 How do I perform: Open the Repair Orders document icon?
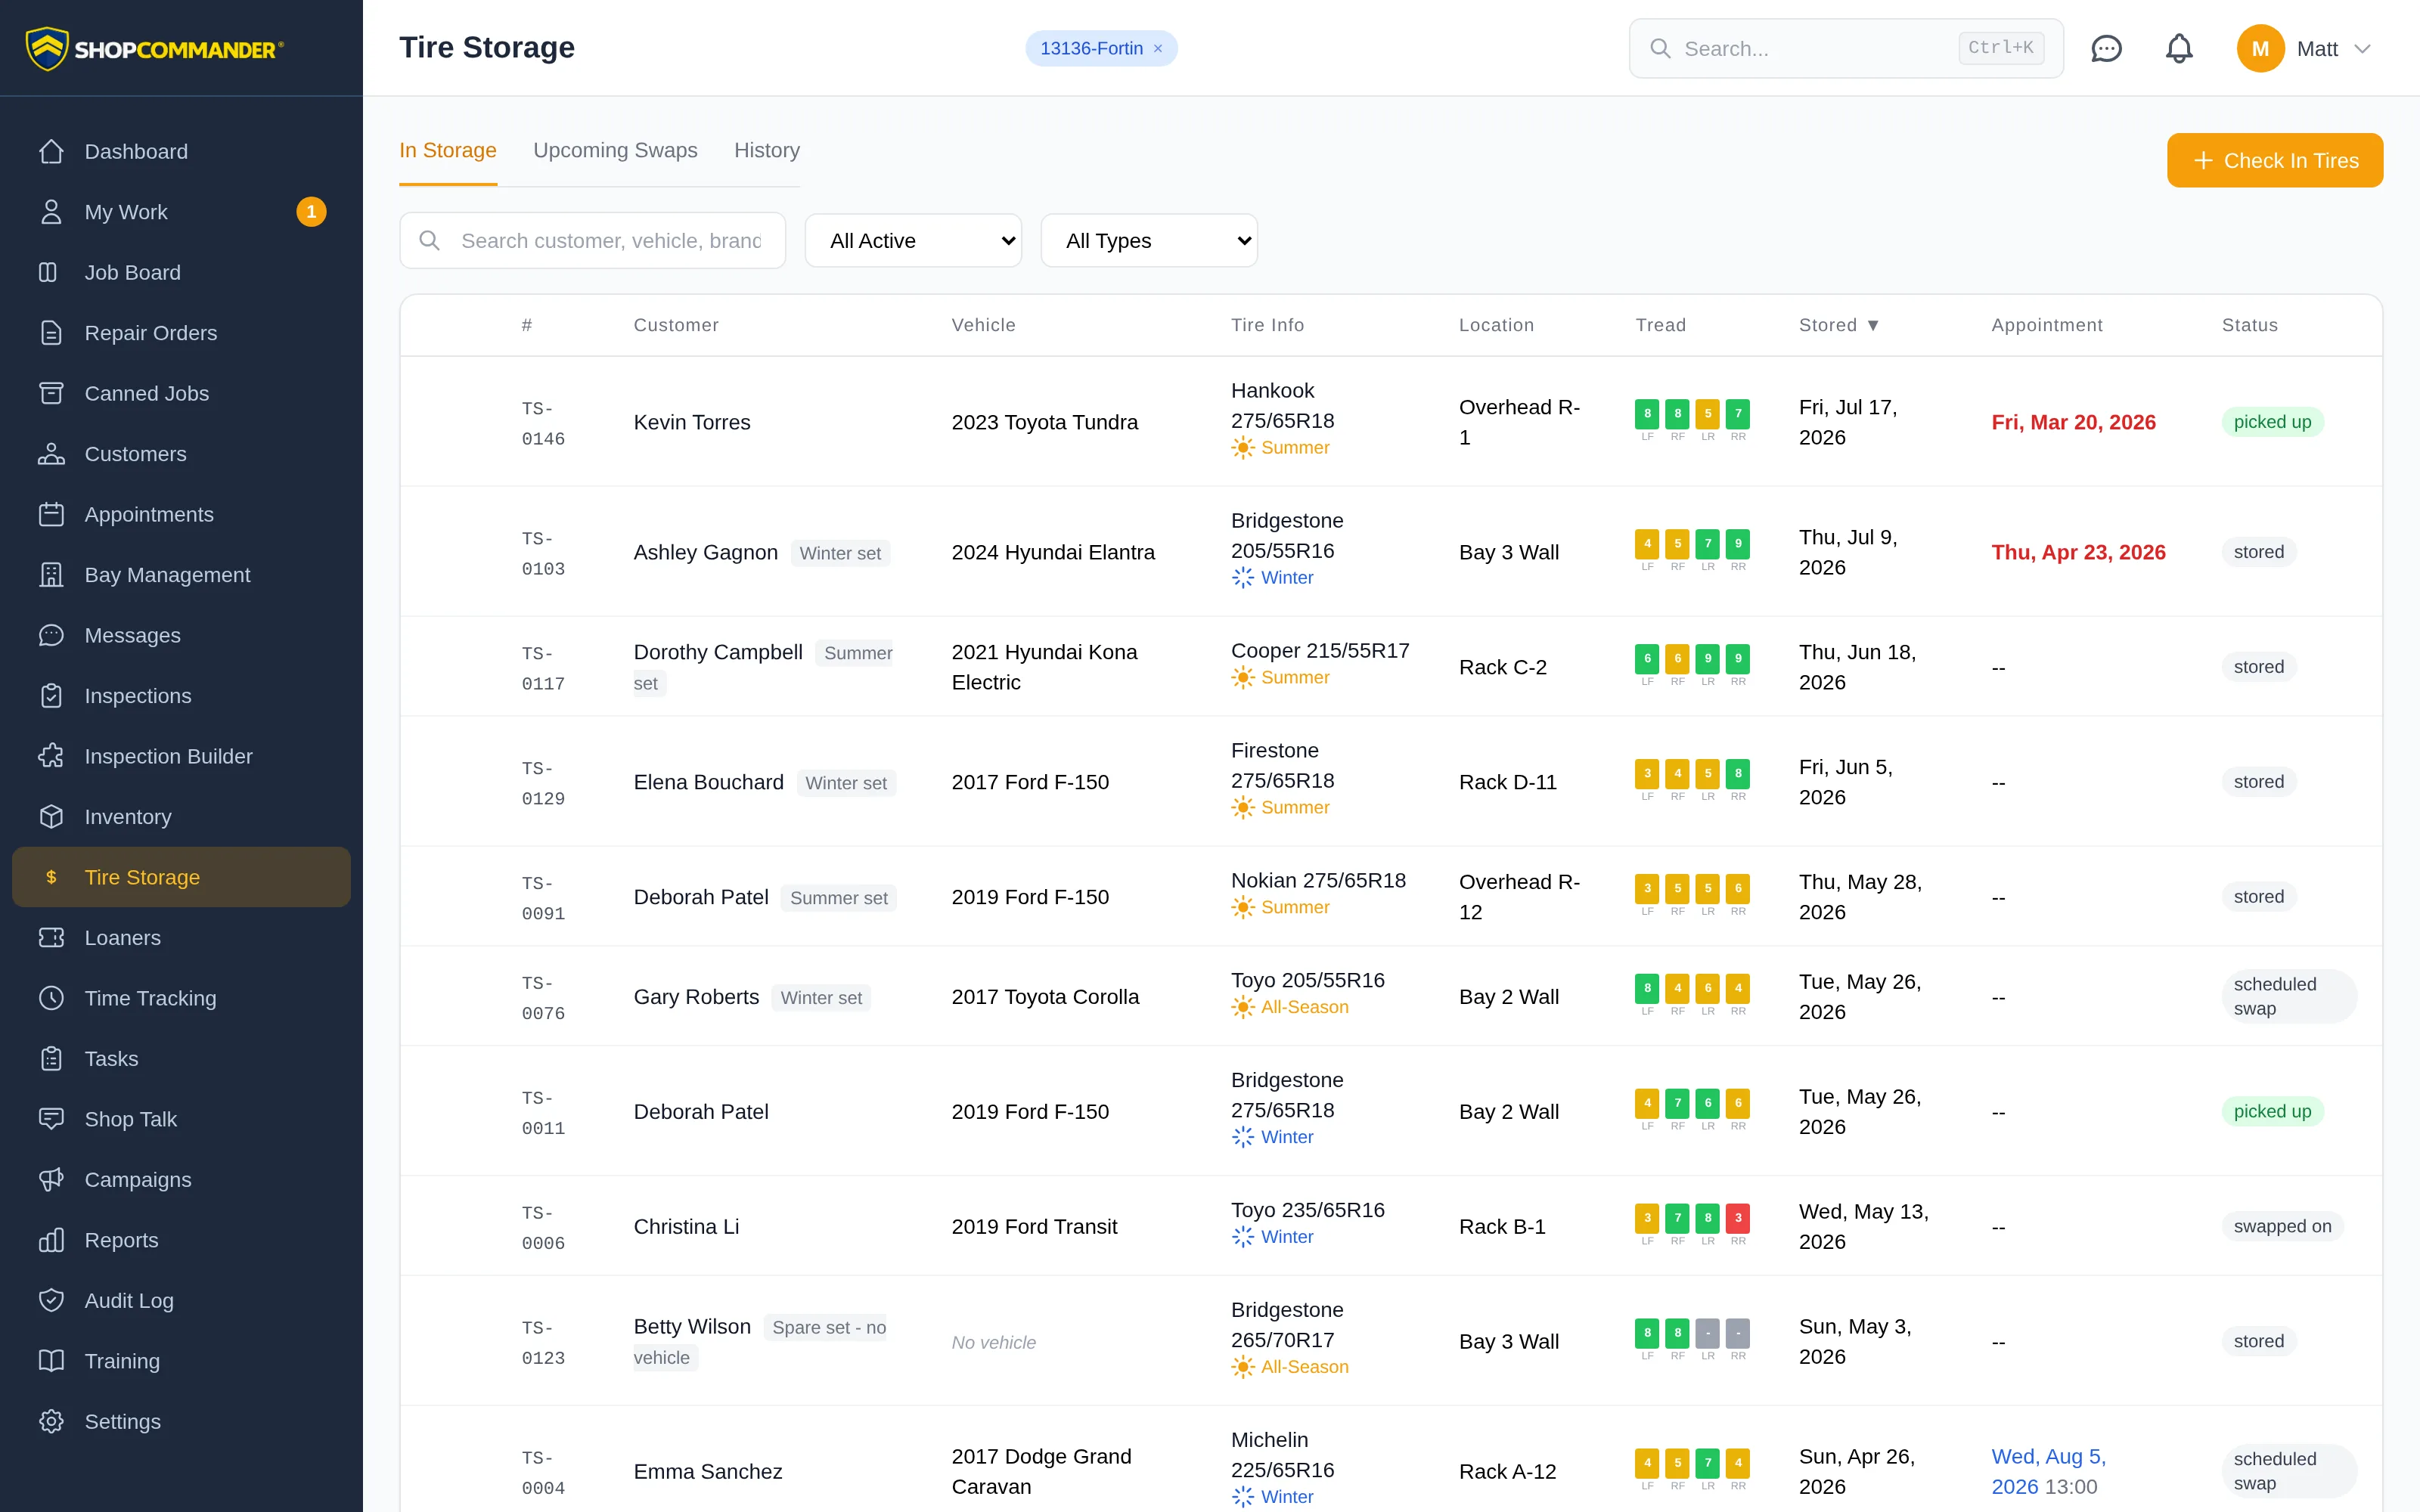[x=51, y=333]
